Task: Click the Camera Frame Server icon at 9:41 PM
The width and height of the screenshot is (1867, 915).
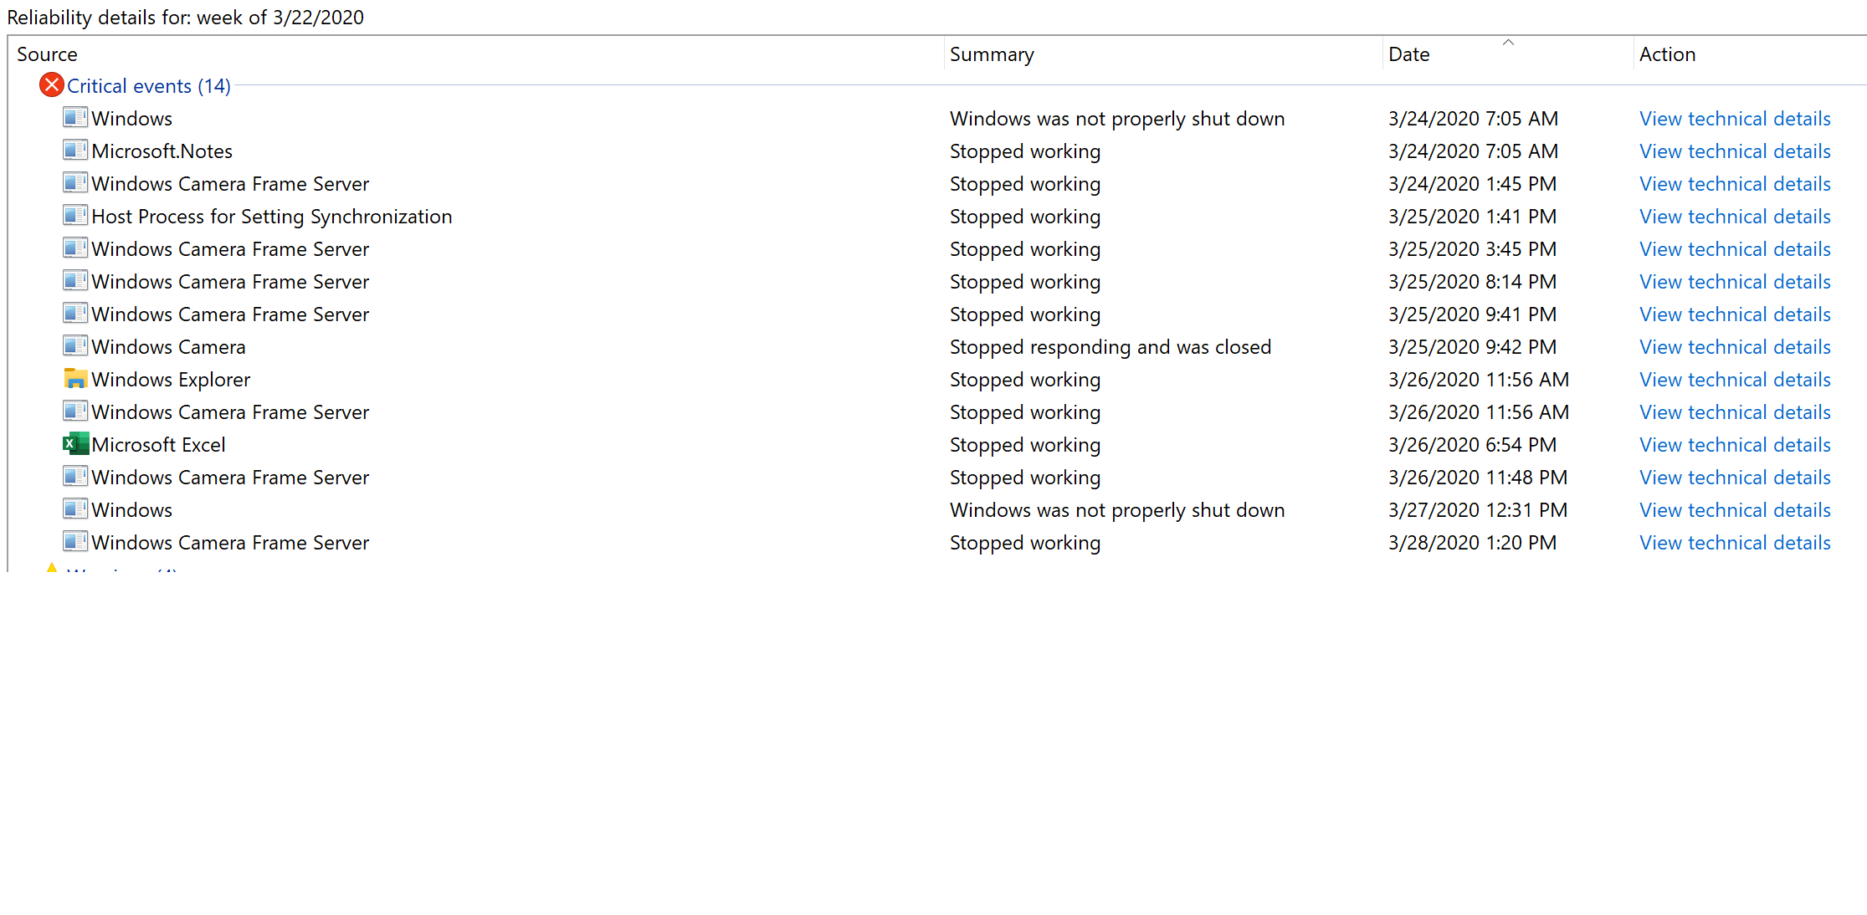Action: [x=75, y=314]
